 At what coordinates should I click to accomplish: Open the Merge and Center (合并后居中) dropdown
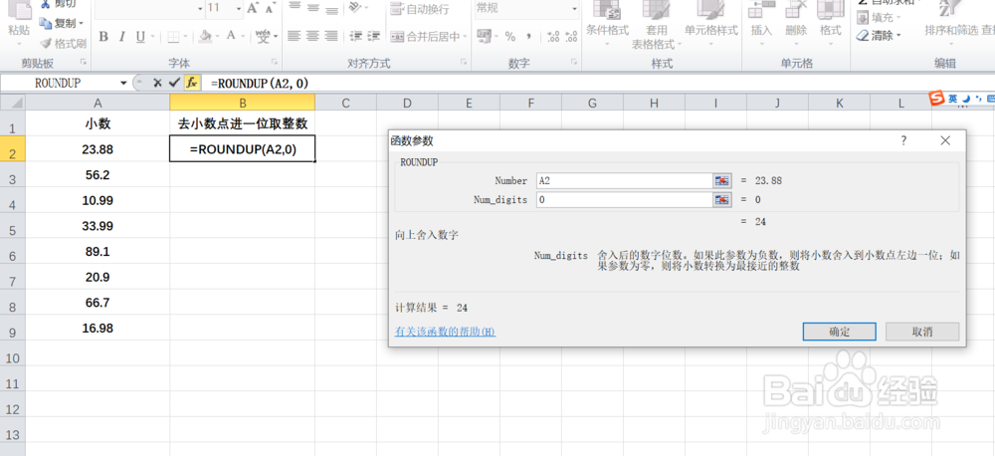point(465,37)
